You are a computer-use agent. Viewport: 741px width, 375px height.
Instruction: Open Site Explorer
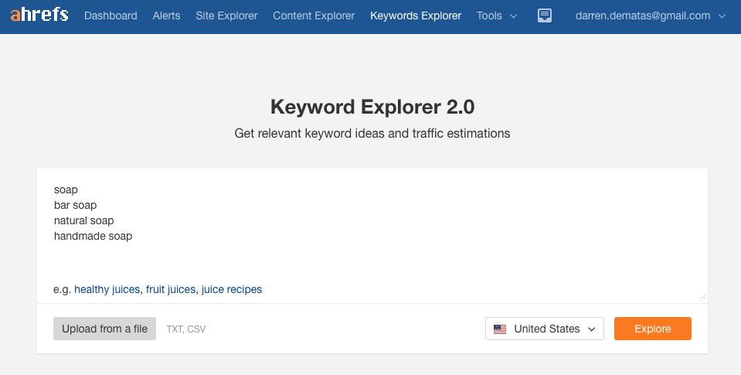(x=227, y=15)
